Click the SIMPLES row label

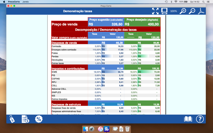56,92
